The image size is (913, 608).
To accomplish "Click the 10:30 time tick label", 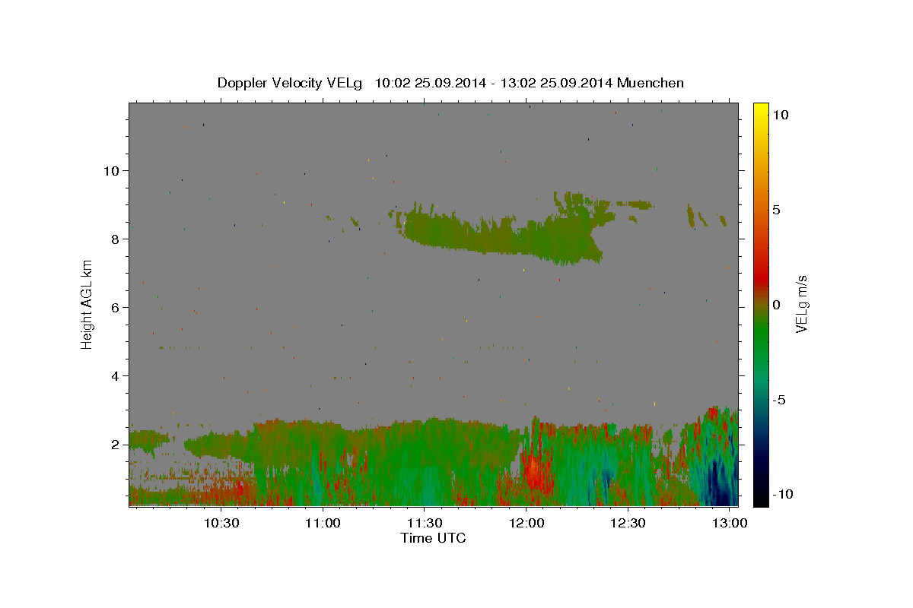I will [x=221, y=524].
